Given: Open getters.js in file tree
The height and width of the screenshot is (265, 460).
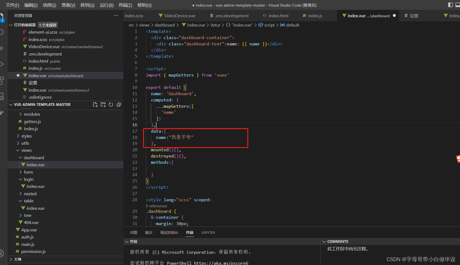Looking at the screenshot, I should pyautogui.click(x=32, y=121).
